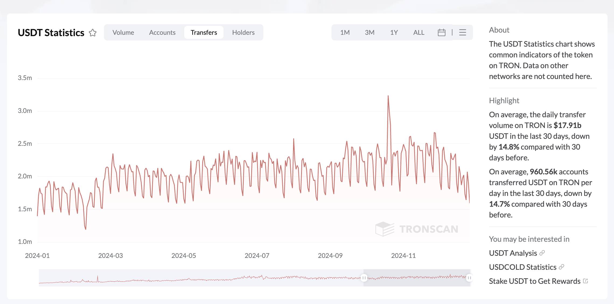Open the chart options hamburger menu
614x304 pixels.
coord(463,32)
